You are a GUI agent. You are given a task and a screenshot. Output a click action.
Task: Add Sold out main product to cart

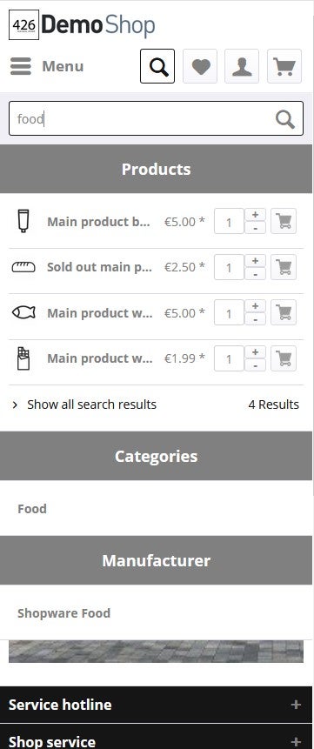pyautogui.click(x=284, y=267)
